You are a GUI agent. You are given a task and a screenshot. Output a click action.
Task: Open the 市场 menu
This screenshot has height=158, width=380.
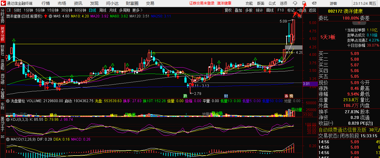(62, 3)
